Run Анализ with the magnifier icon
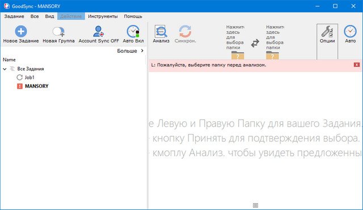Viewport: 363px width, 210px height. pos(161,34)
